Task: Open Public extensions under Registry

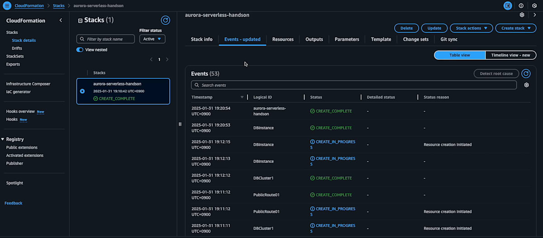Action: point(22,148)
